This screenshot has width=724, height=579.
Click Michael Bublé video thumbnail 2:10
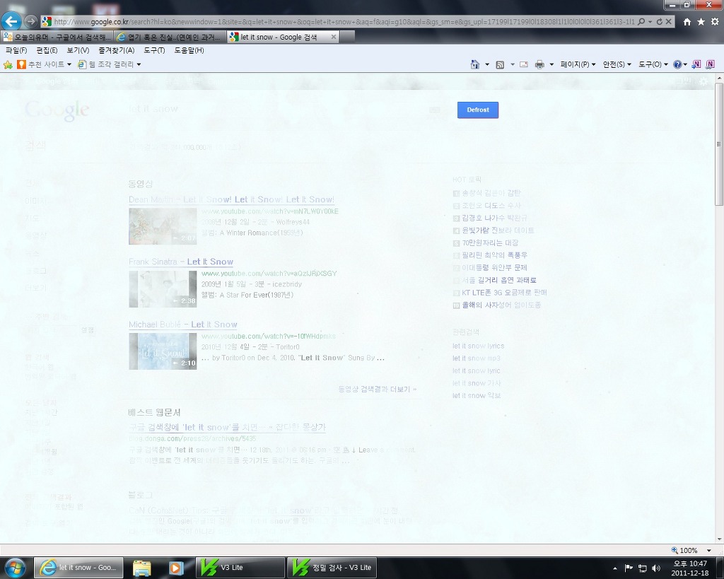tap(163, 351)
